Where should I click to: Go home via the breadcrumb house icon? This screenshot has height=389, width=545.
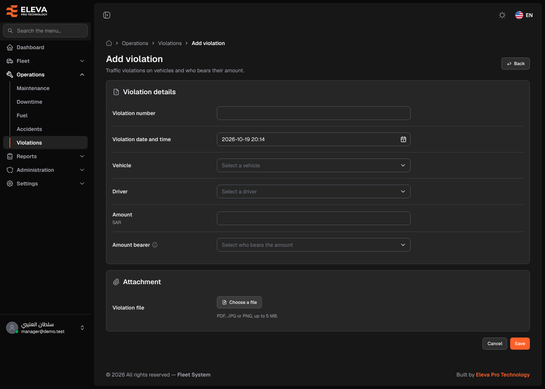(x=109, y=43)
